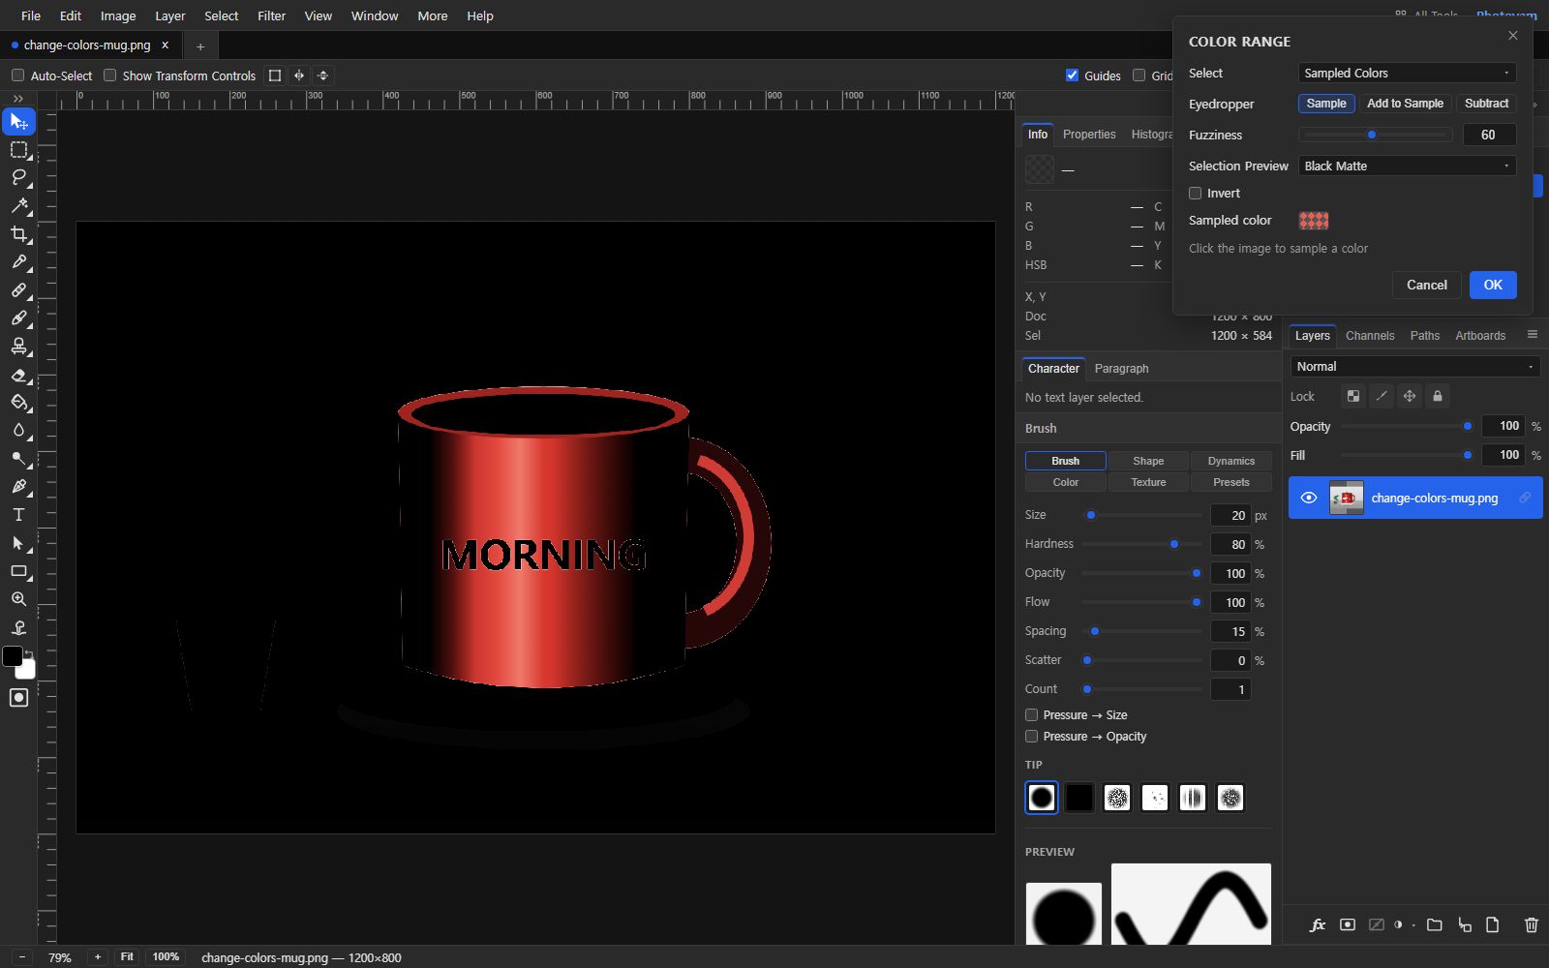Viewport: 1549px width, 968px height.
Task: Open the Filter menu
Action: pos(271,15)
